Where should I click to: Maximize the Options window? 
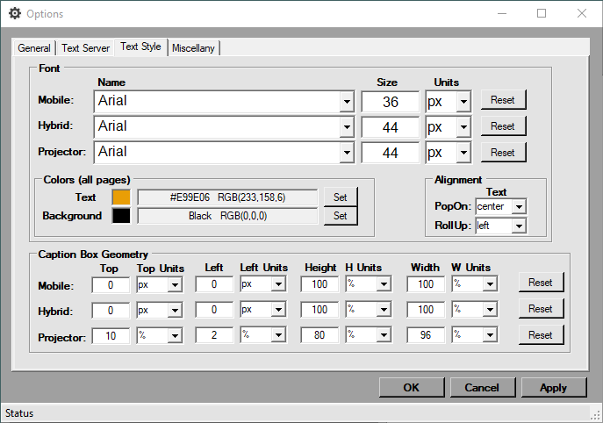pyautogui.click(x=542, y=13)
